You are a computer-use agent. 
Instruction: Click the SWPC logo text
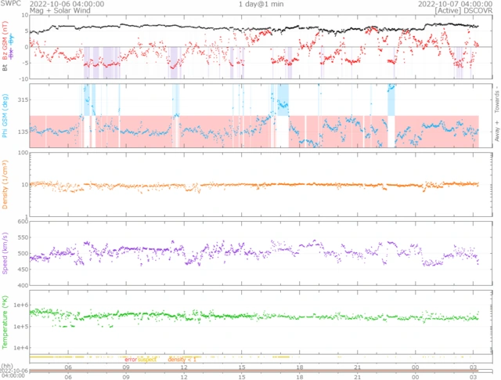click(9, 4)
